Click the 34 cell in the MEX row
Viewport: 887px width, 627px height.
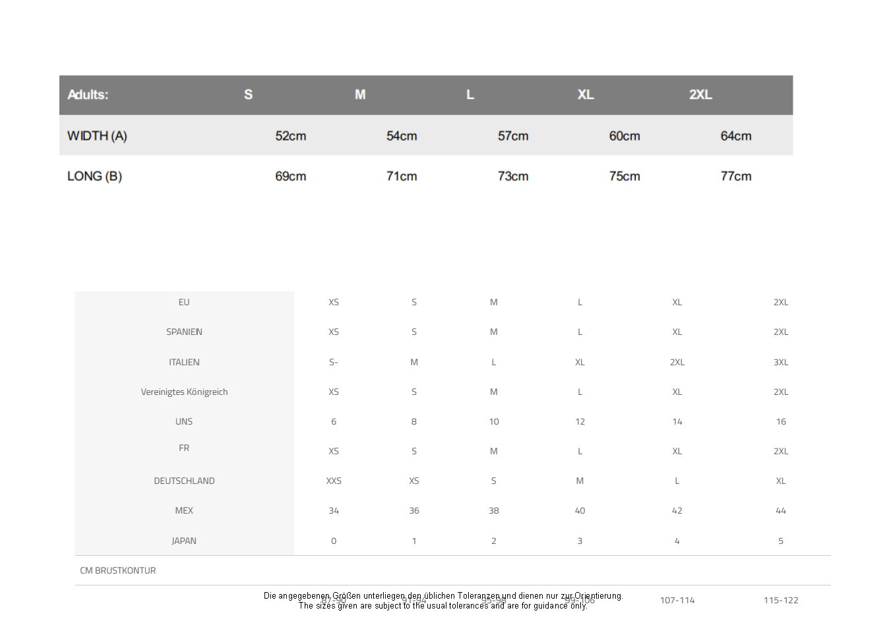334,510
